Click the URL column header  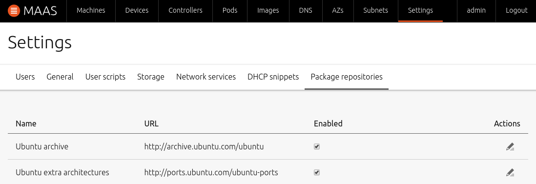(151, 123)
